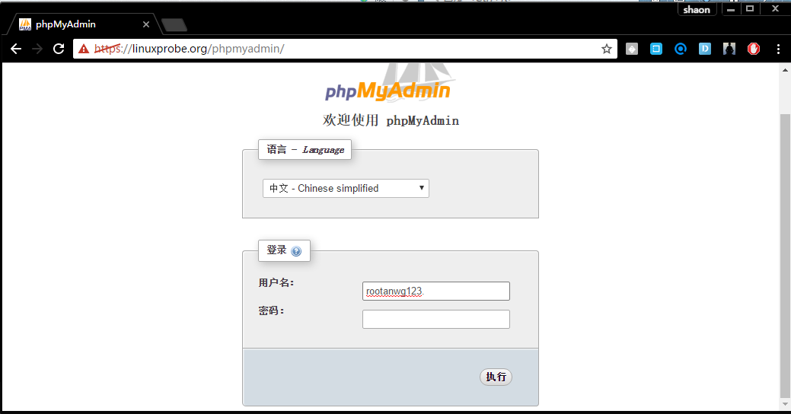Click the red security warning triangle
The image size is (791, 414).
pyautogui.click(x=84, y=49)
